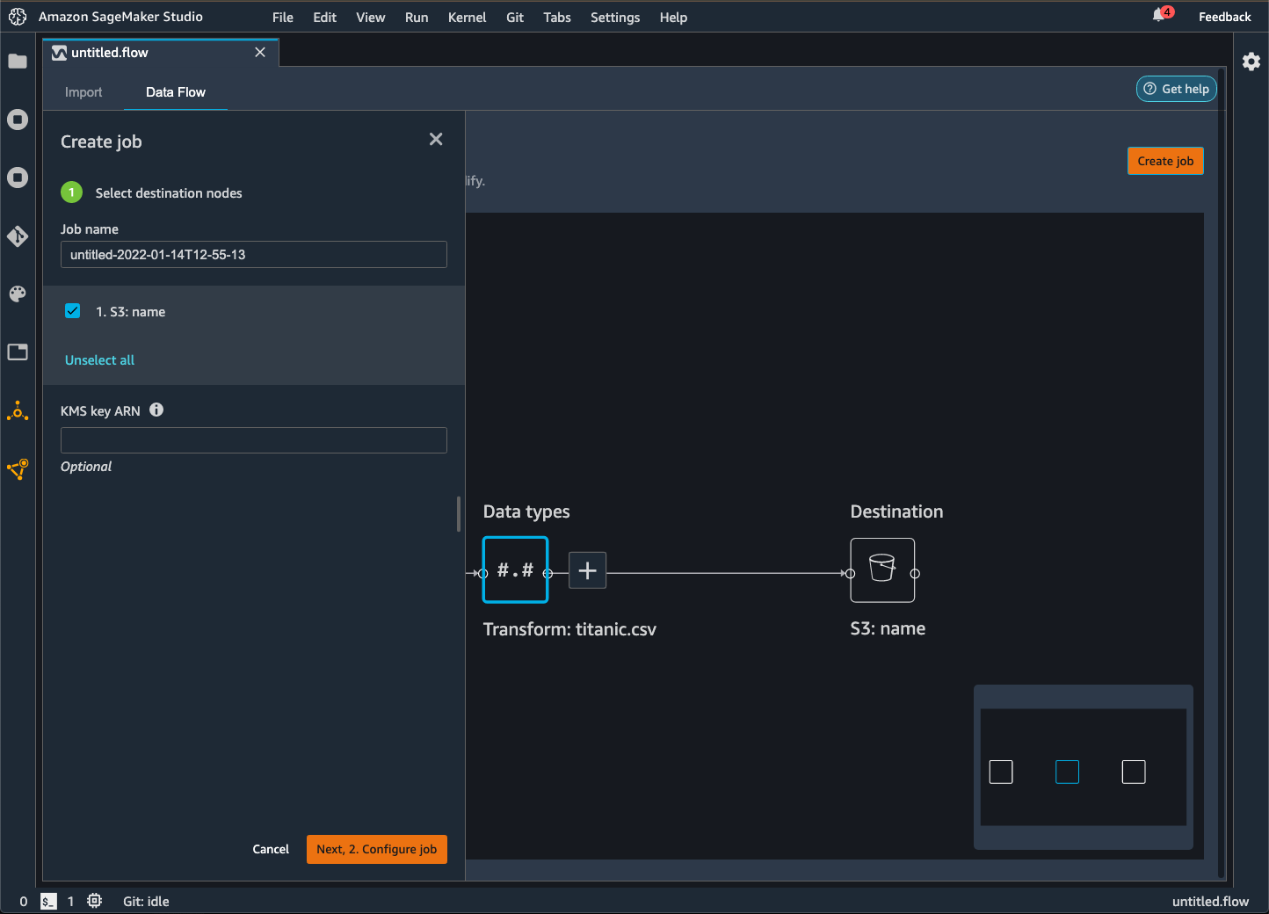Click the orange SageMaker components sidebar icon
The width and height of the screenshot is (1269, 914).
[x=18, y=410]
